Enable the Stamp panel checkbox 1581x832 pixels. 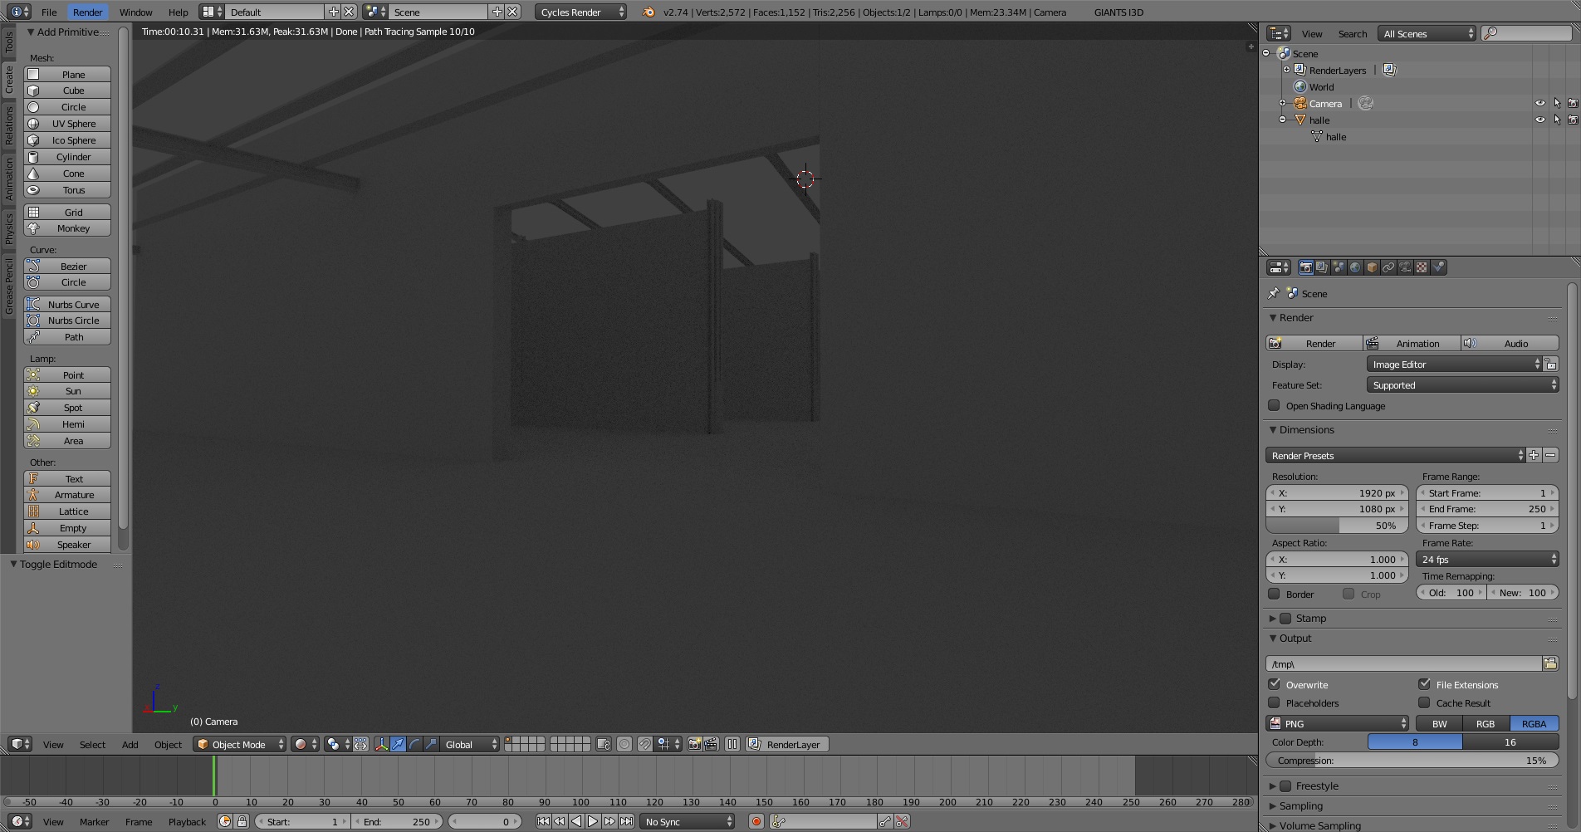1285,618
